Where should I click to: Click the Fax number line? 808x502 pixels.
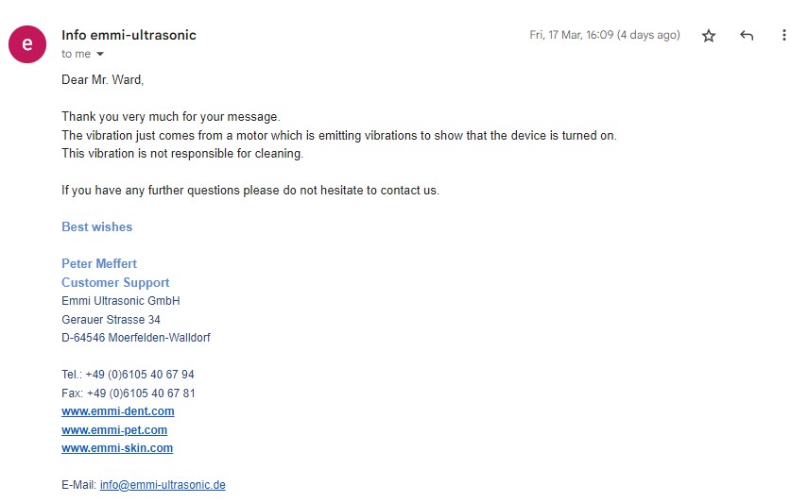[129, 393]
